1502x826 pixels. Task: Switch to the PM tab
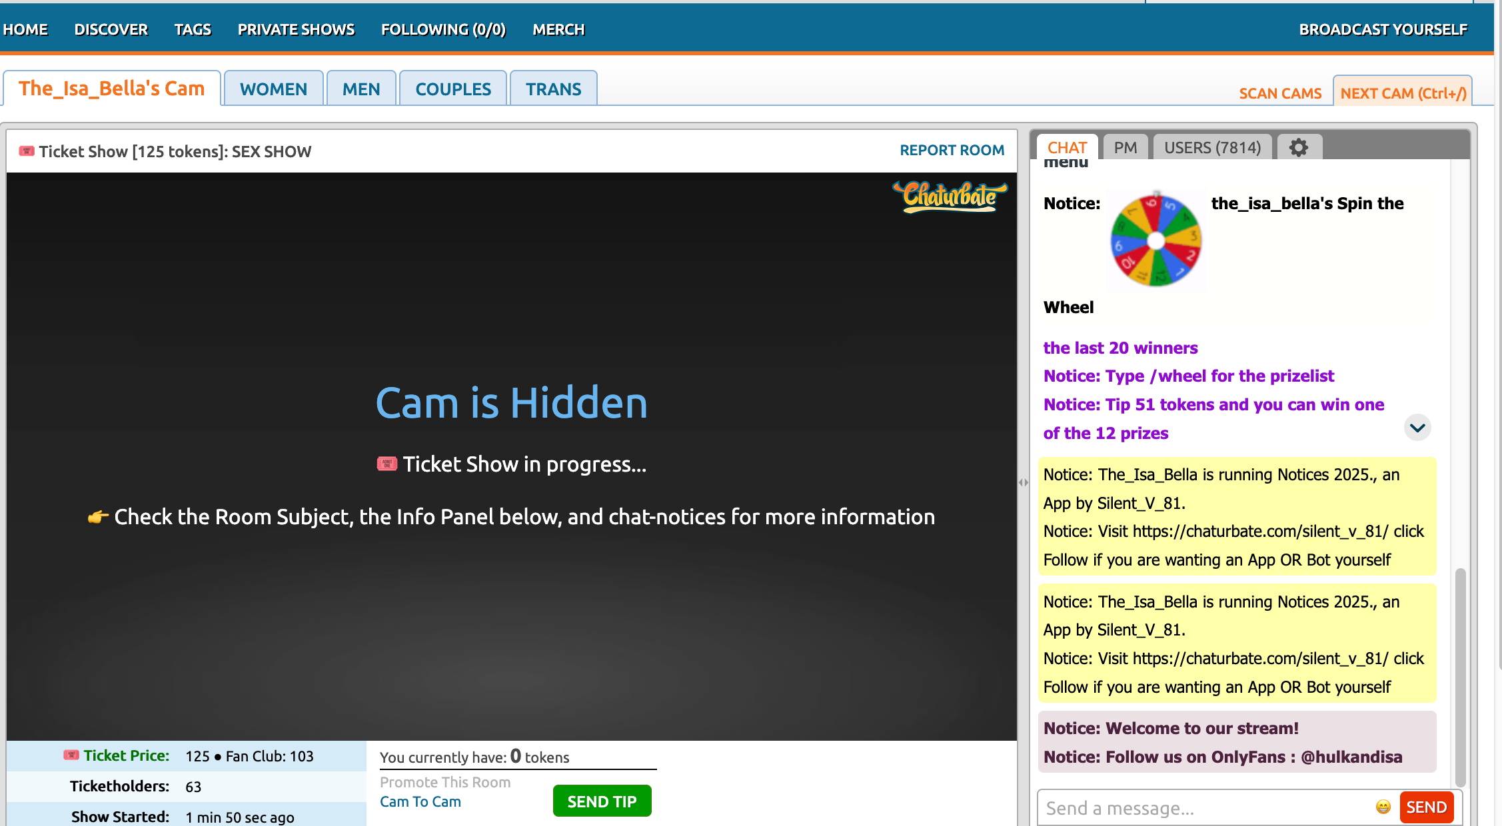coord(1126,147)
